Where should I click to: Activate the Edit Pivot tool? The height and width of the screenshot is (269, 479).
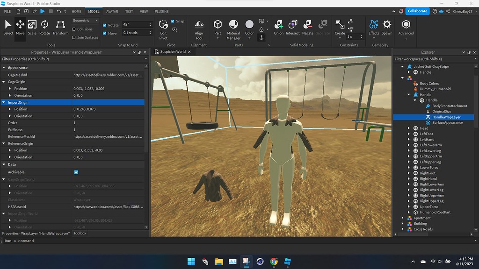point(163,27)
